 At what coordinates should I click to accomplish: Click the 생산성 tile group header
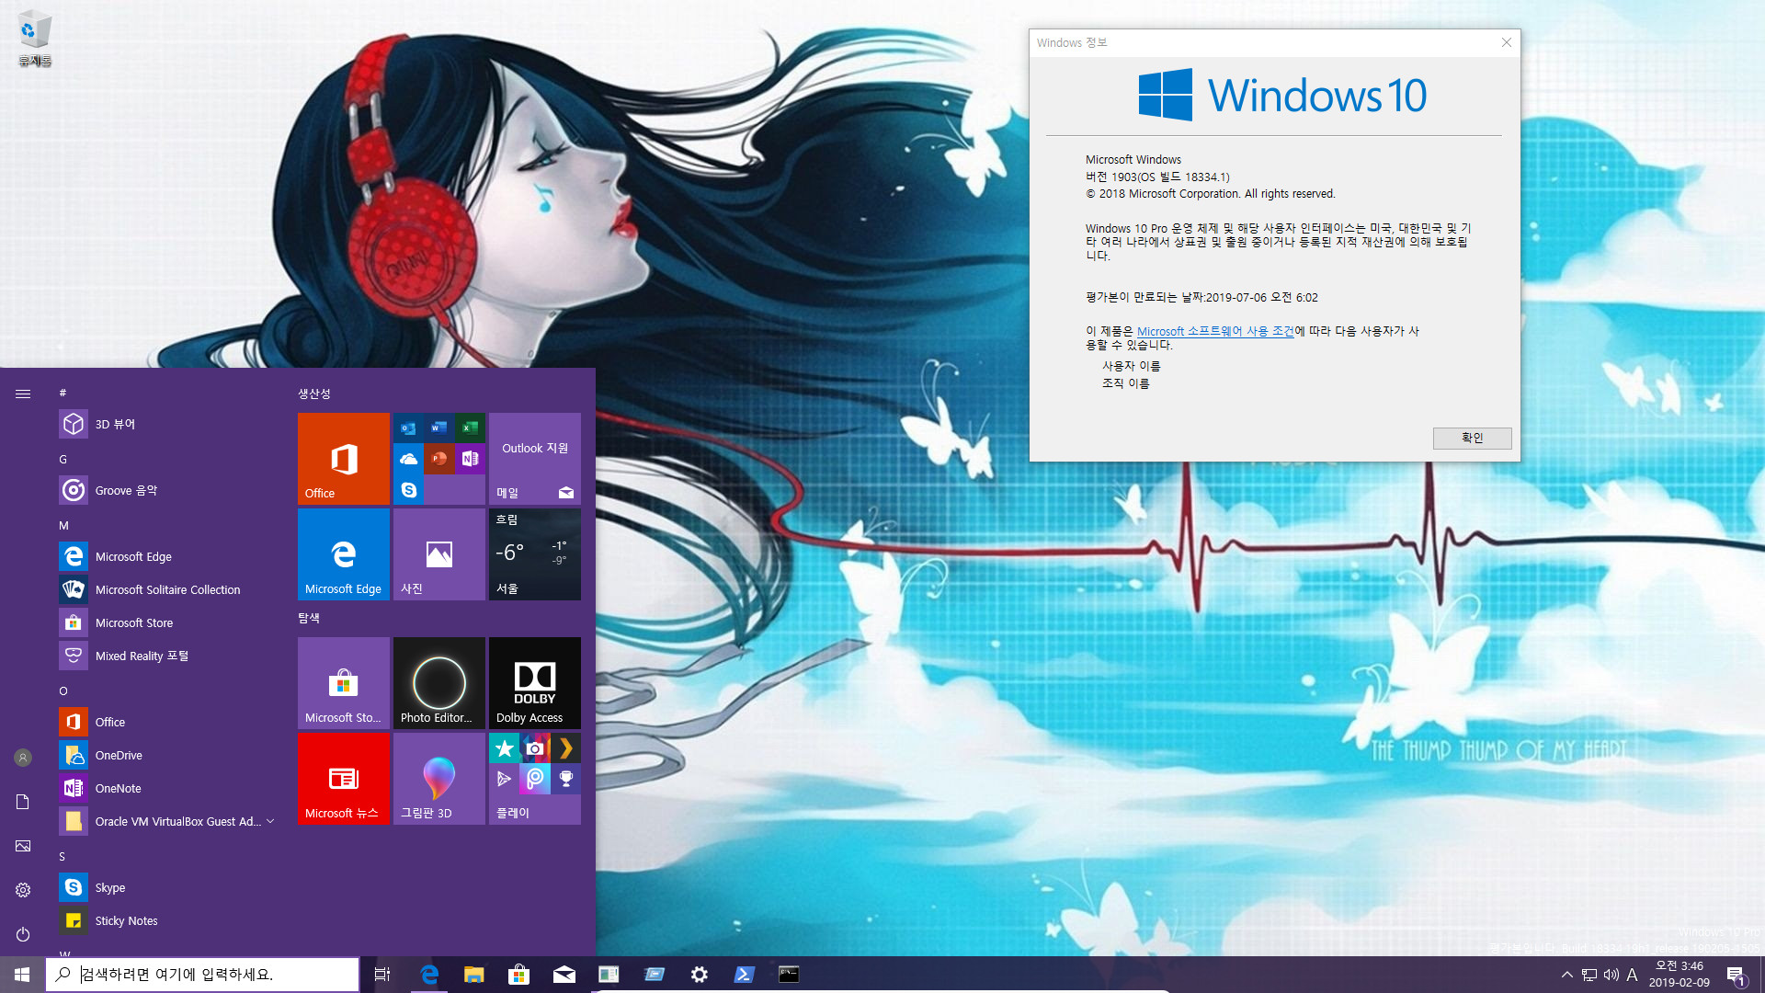(x=314, y=394)
